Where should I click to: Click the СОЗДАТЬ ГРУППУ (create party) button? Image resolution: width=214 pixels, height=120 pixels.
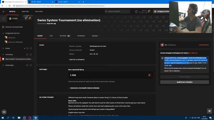pyautogui.click(x=161, y=11)
